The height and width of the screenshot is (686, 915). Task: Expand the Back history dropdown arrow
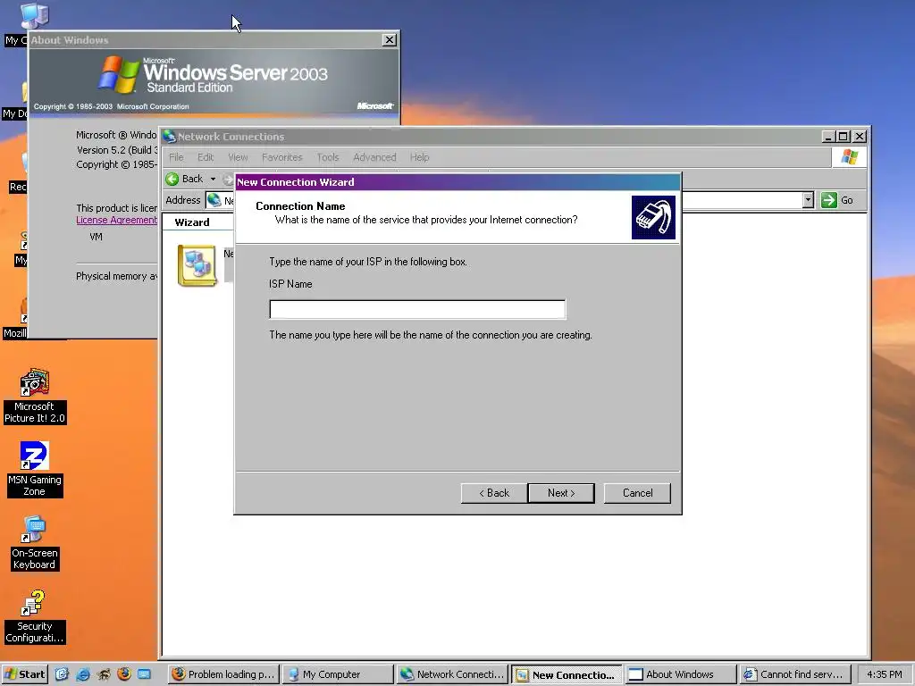pyautogui.click(x=213, y=179)
